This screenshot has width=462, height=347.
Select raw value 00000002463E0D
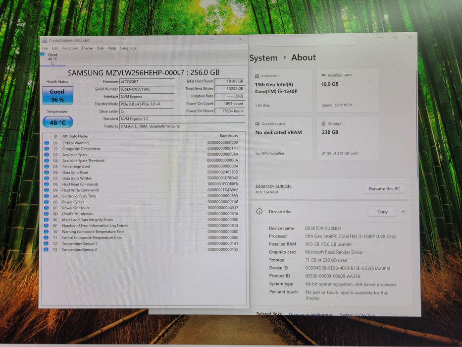point(223,172)
